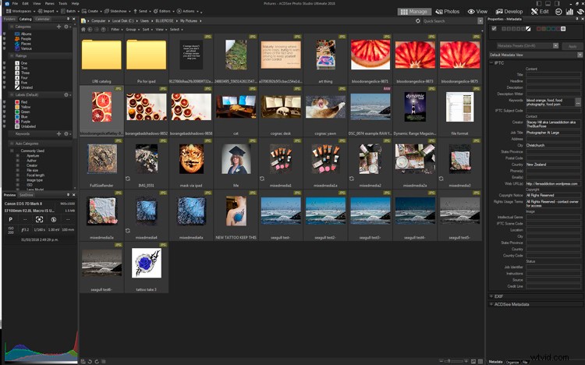Screen dimensions: 585x365
Task: Open keywords picker ellipsis button
Action: [578, 102]
